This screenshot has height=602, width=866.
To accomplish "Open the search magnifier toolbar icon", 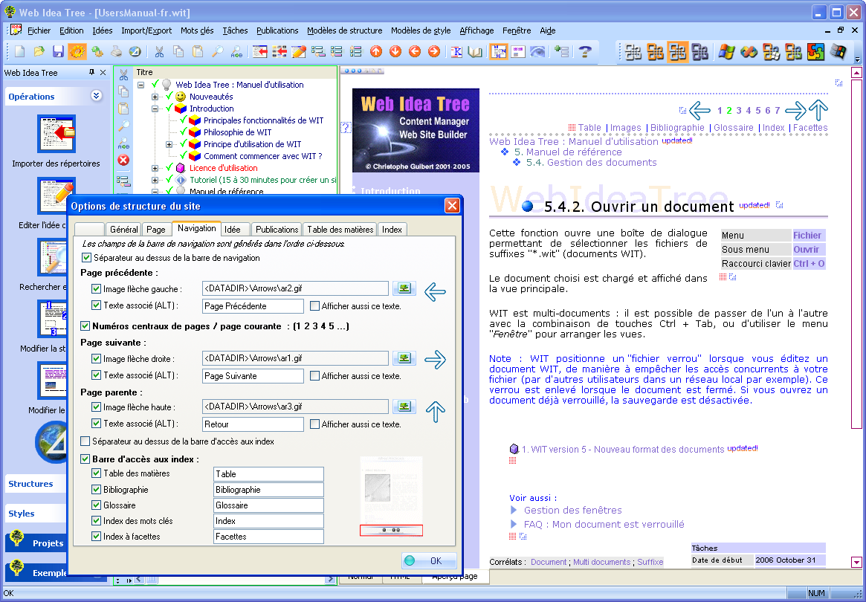I will (219, 51).
